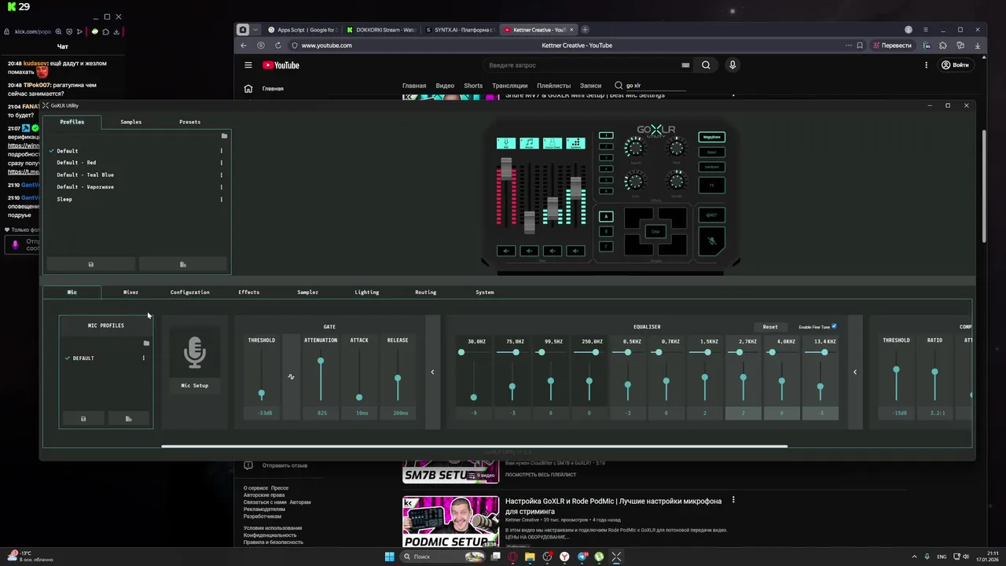Switch to the Effects tab

pos(248,292)
